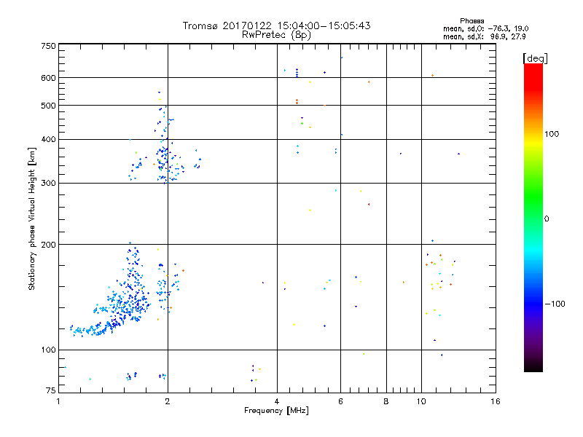583x437 pixels.
Task: Click the colorbar tick label "-100"
Action: point(555,304)
